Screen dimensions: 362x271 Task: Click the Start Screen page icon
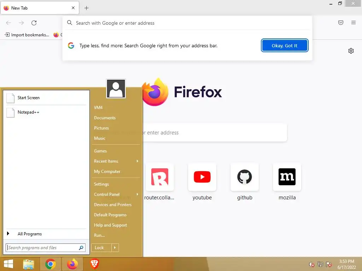point(10,98)
